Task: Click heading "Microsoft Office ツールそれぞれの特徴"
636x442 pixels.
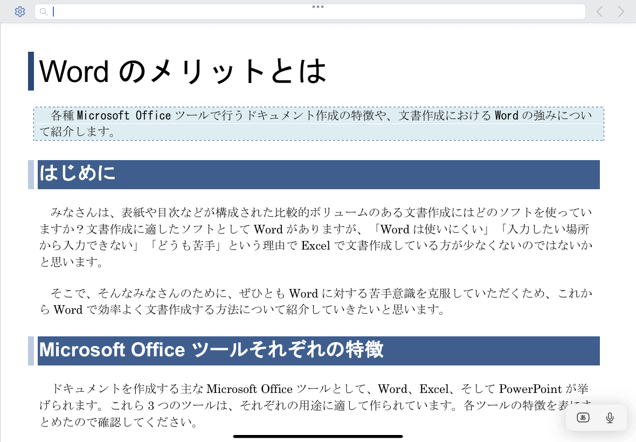Action: [319, 351]
